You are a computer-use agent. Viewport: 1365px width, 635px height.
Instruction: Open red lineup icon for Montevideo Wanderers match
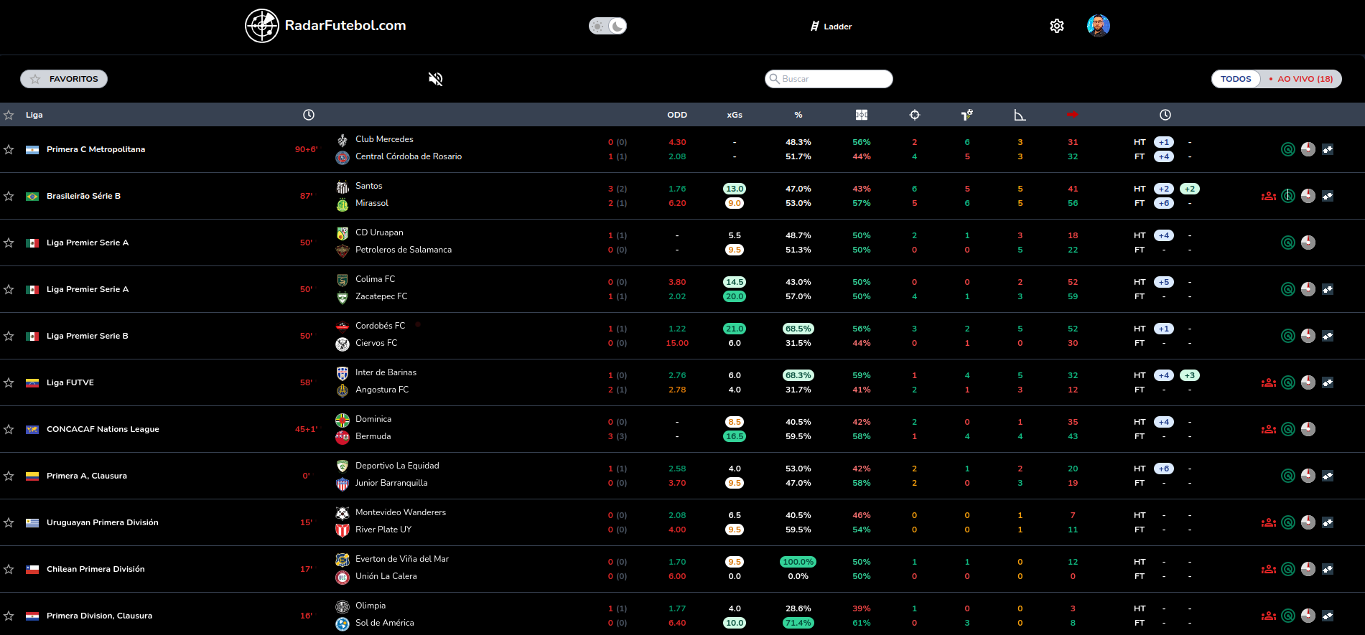click(1269, 522)
